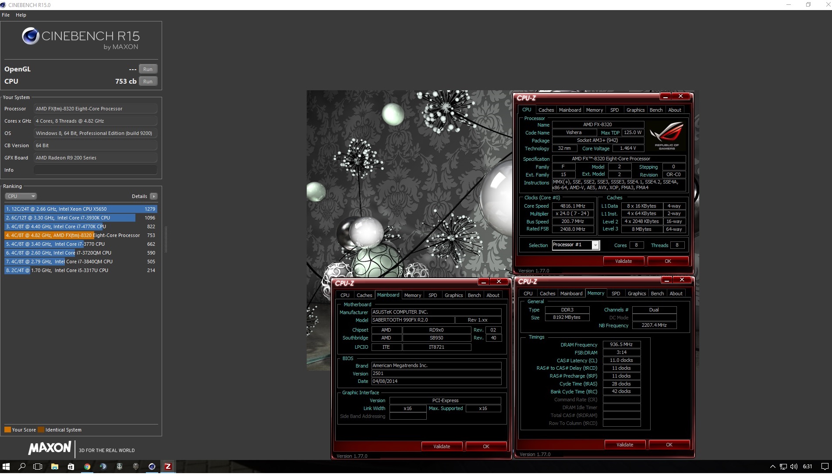Viewport: 832px width, 474px height.
Task: Open Bench tab in top CPU-Z window
Action: 656,110
